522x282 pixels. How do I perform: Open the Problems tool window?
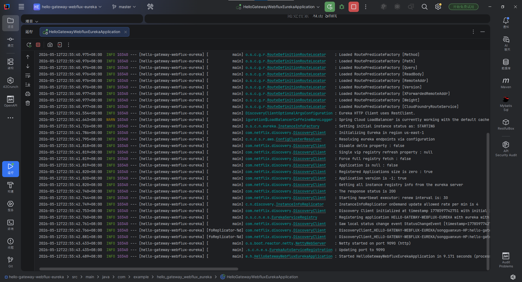(10, 244)
